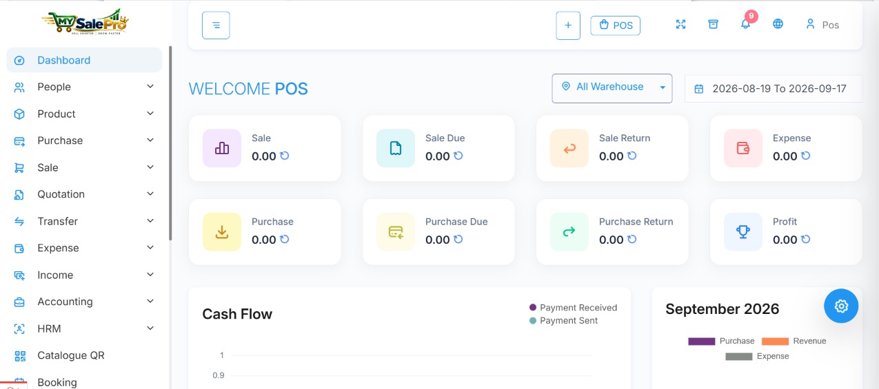Click the September 2026 heading
This screenshot has height=389, width=879.
point(722,309)
